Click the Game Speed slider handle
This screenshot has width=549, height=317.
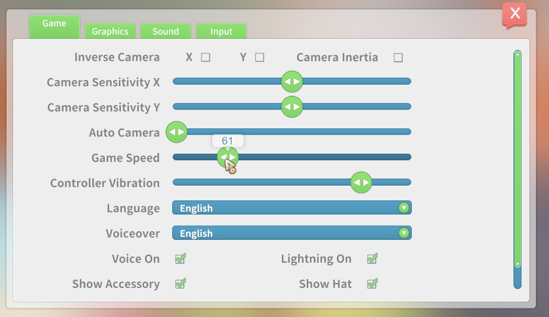pos(228,157)
